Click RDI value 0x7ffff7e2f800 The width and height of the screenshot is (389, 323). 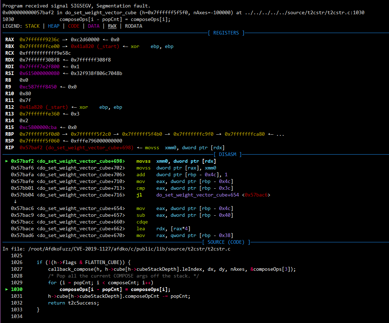pyautogui.click(x=40, y=66)
